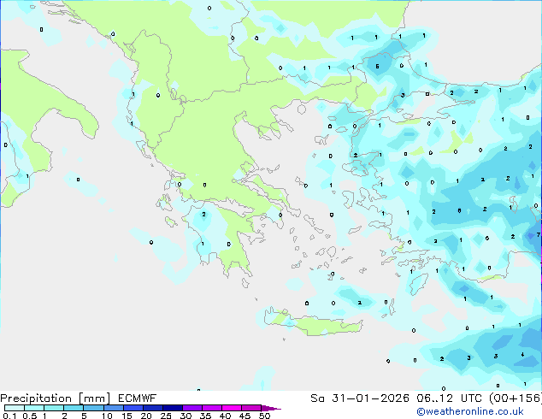The image size is (542, 419).
Task: Click the 35–40 mm violet legend swatch
Action: [x=211, y=408]
